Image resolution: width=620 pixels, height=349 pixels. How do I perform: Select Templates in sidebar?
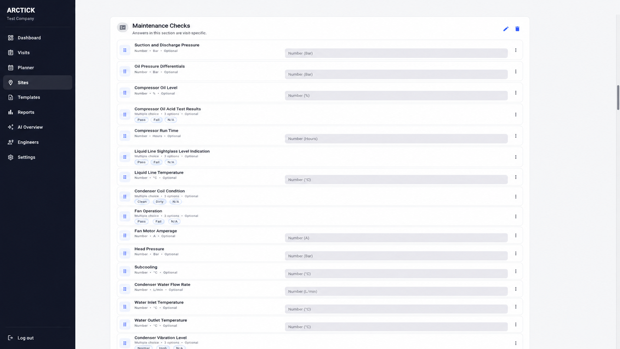37,97
